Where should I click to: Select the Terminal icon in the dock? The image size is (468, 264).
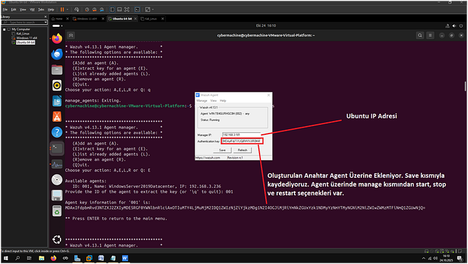click(x=57, y=148)
